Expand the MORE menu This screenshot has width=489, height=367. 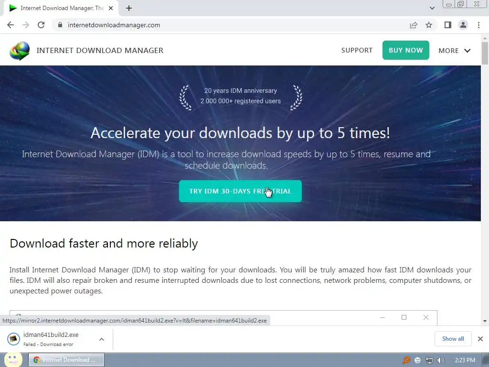click(455, 51)
